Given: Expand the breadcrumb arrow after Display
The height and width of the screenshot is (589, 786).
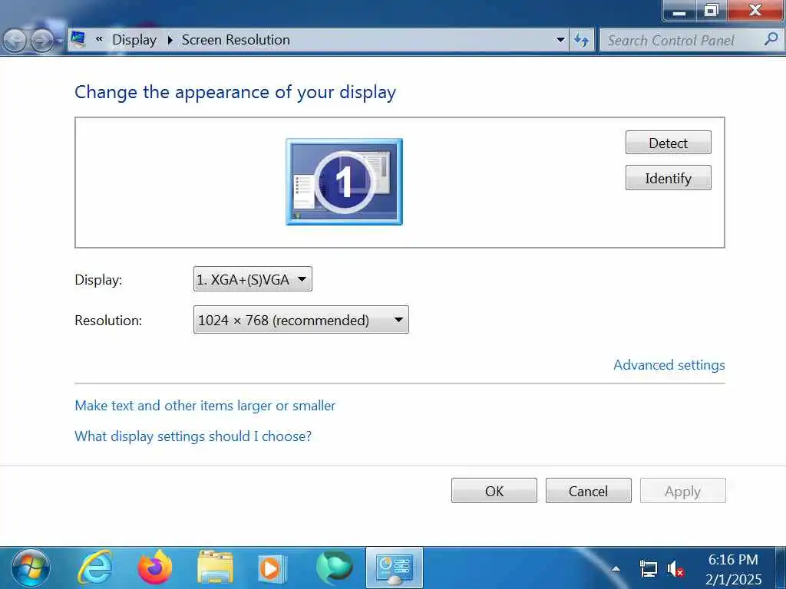Looking at the screenshot, I should click(x=170, y=40).
